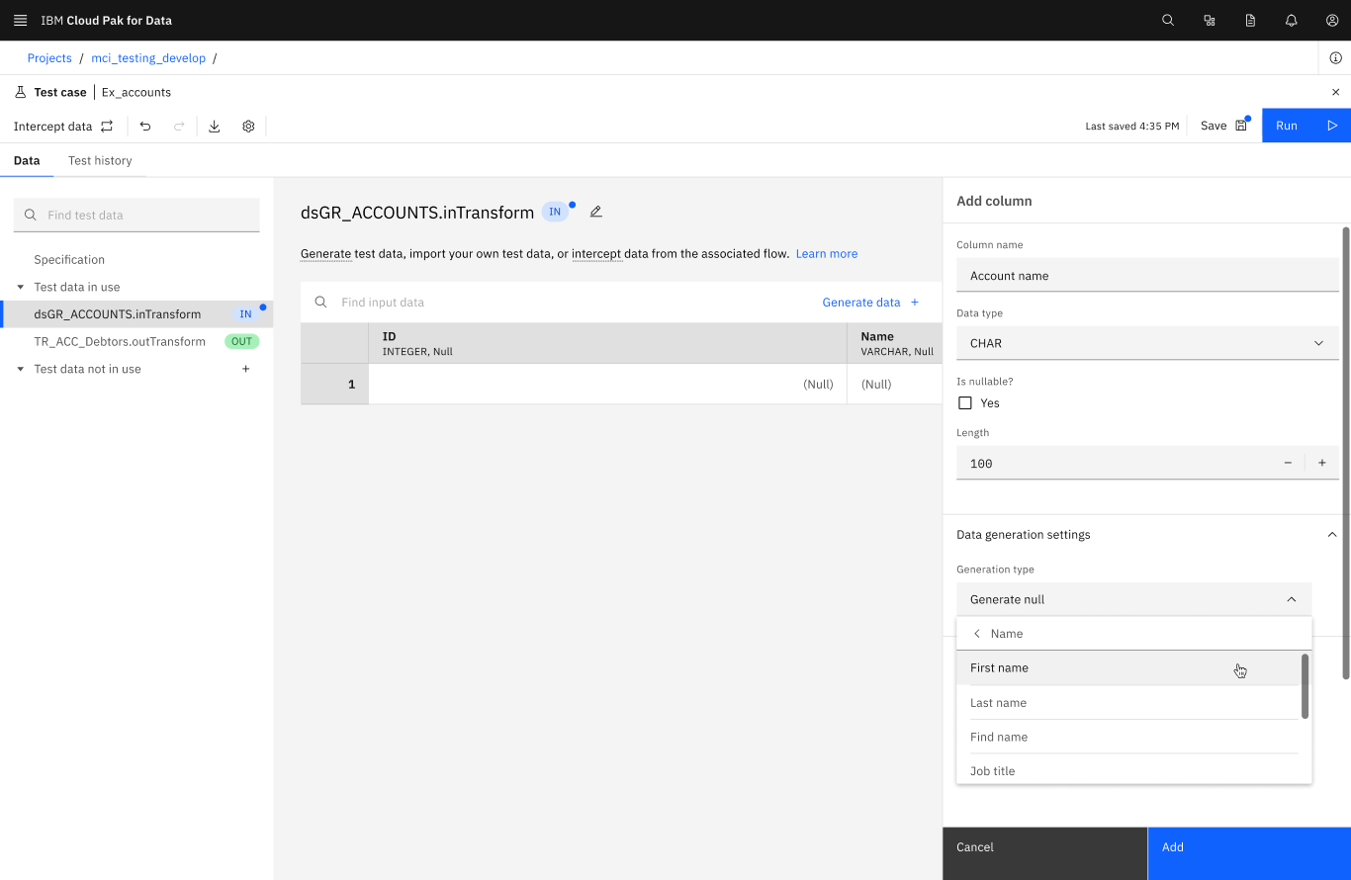Select First name generation option
This screenshot has height=880, width=1351.
click(999, 668)
